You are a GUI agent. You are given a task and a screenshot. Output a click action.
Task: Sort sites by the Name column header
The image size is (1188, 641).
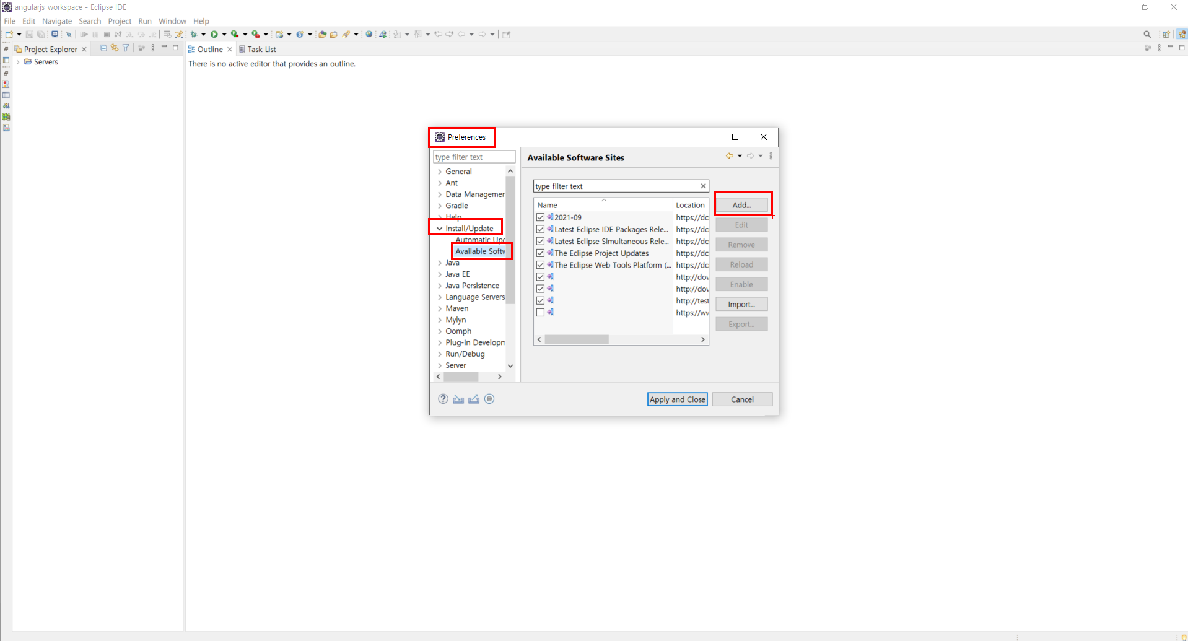(x=603, y=205)
